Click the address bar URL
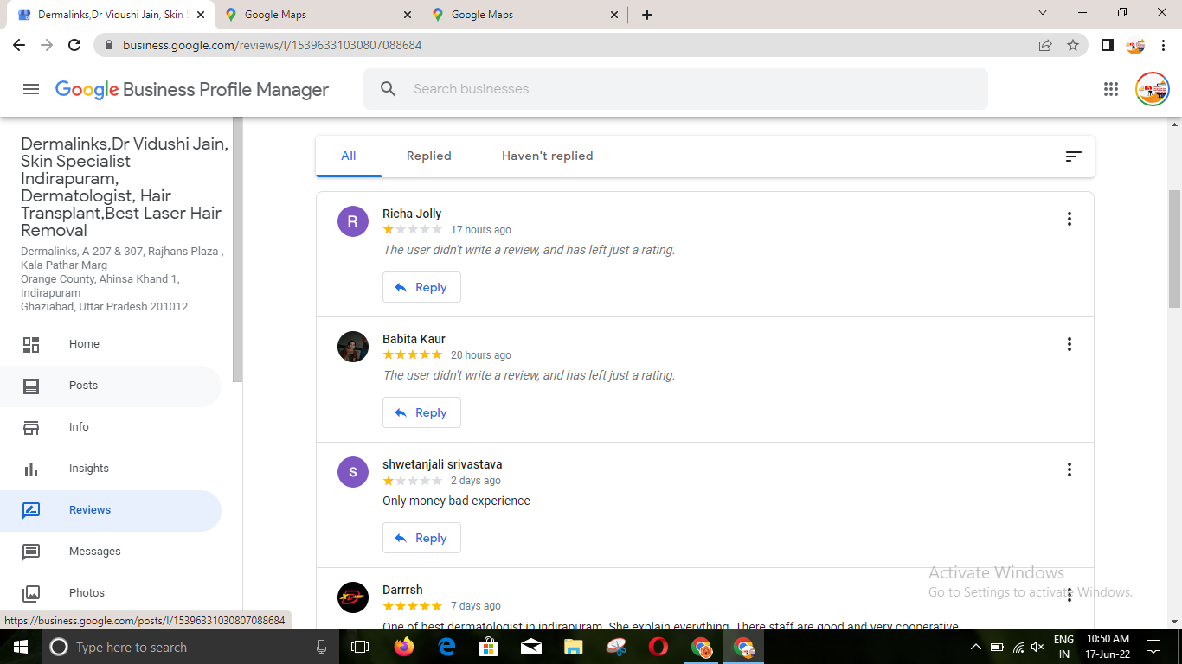 [x=273, y=45]
